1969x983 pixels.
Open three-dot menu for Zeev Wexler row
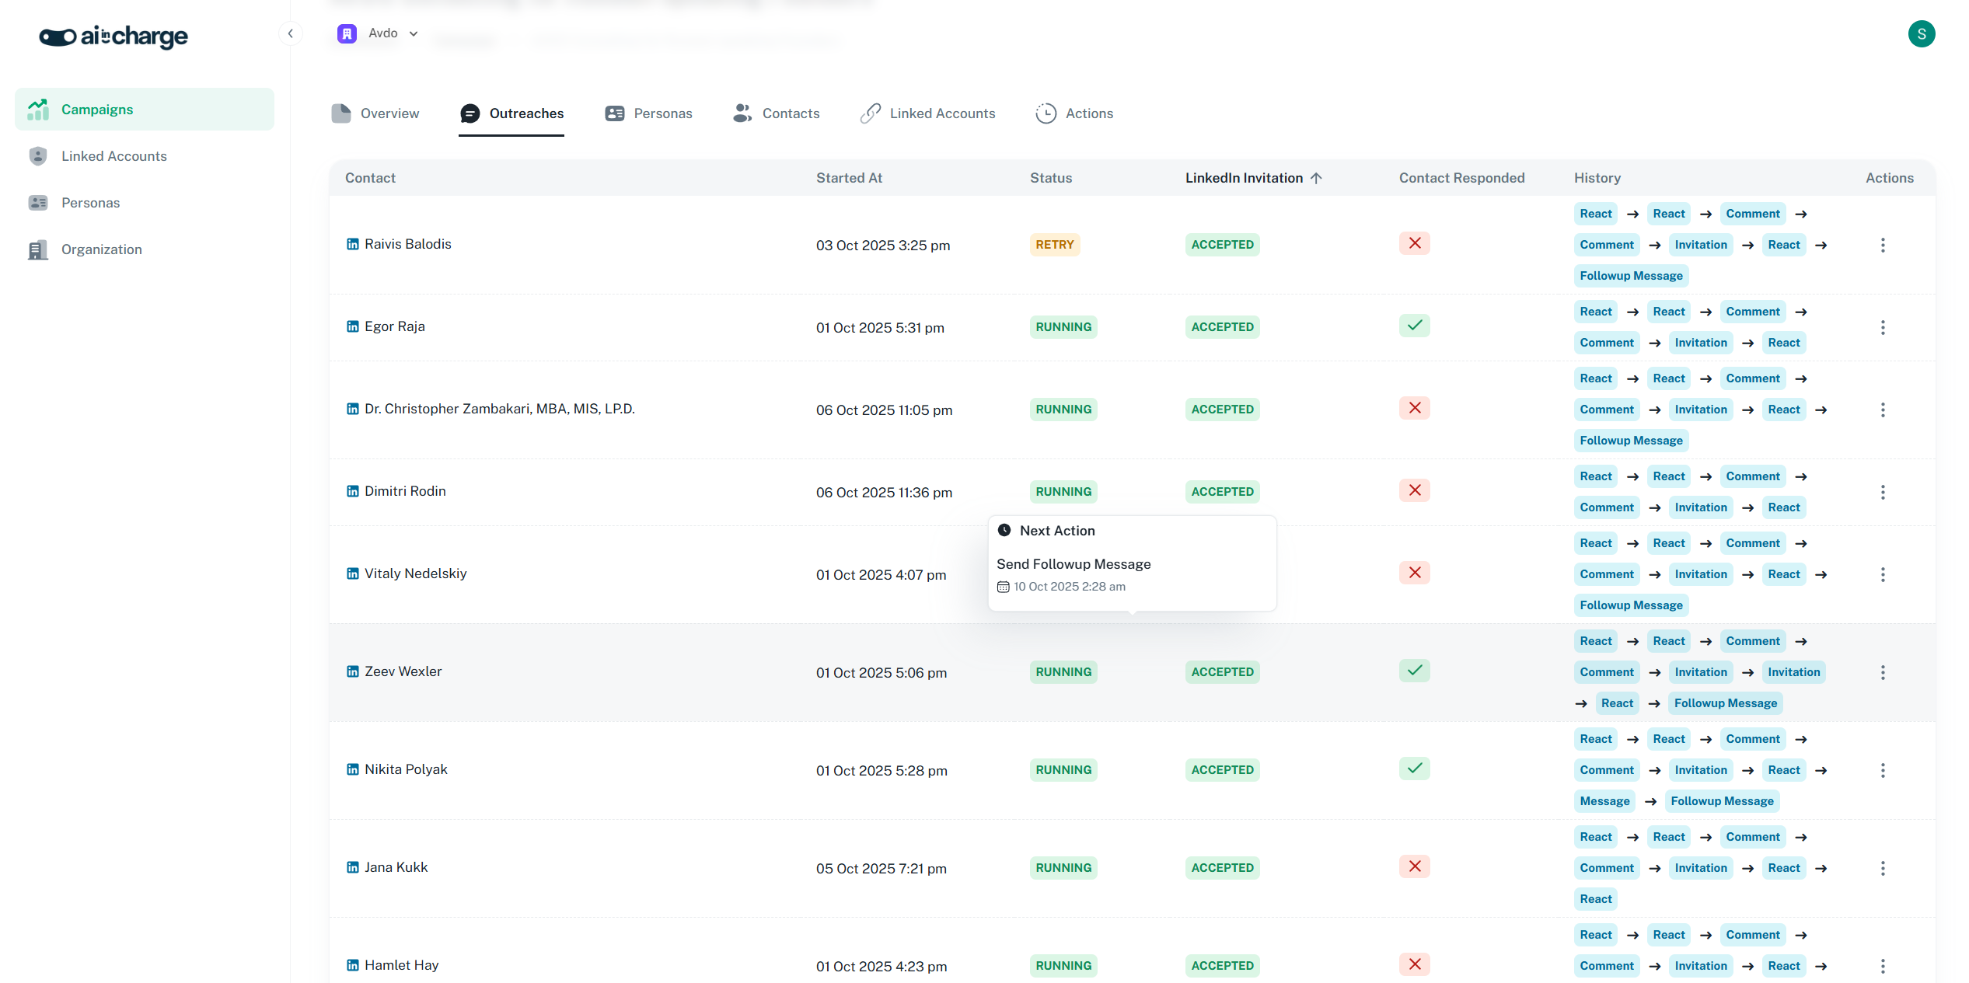1882,672
